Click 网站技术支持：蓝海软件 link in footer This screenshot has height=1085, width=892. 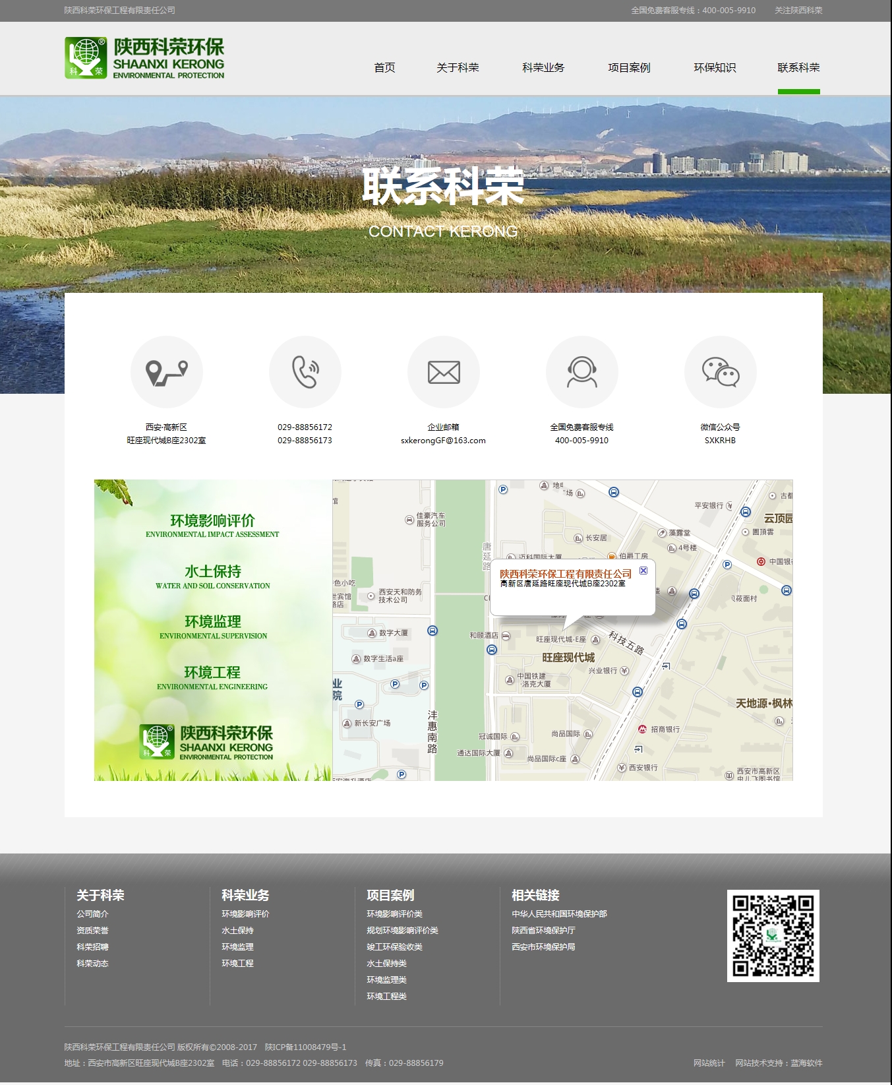pos(779,1063)
